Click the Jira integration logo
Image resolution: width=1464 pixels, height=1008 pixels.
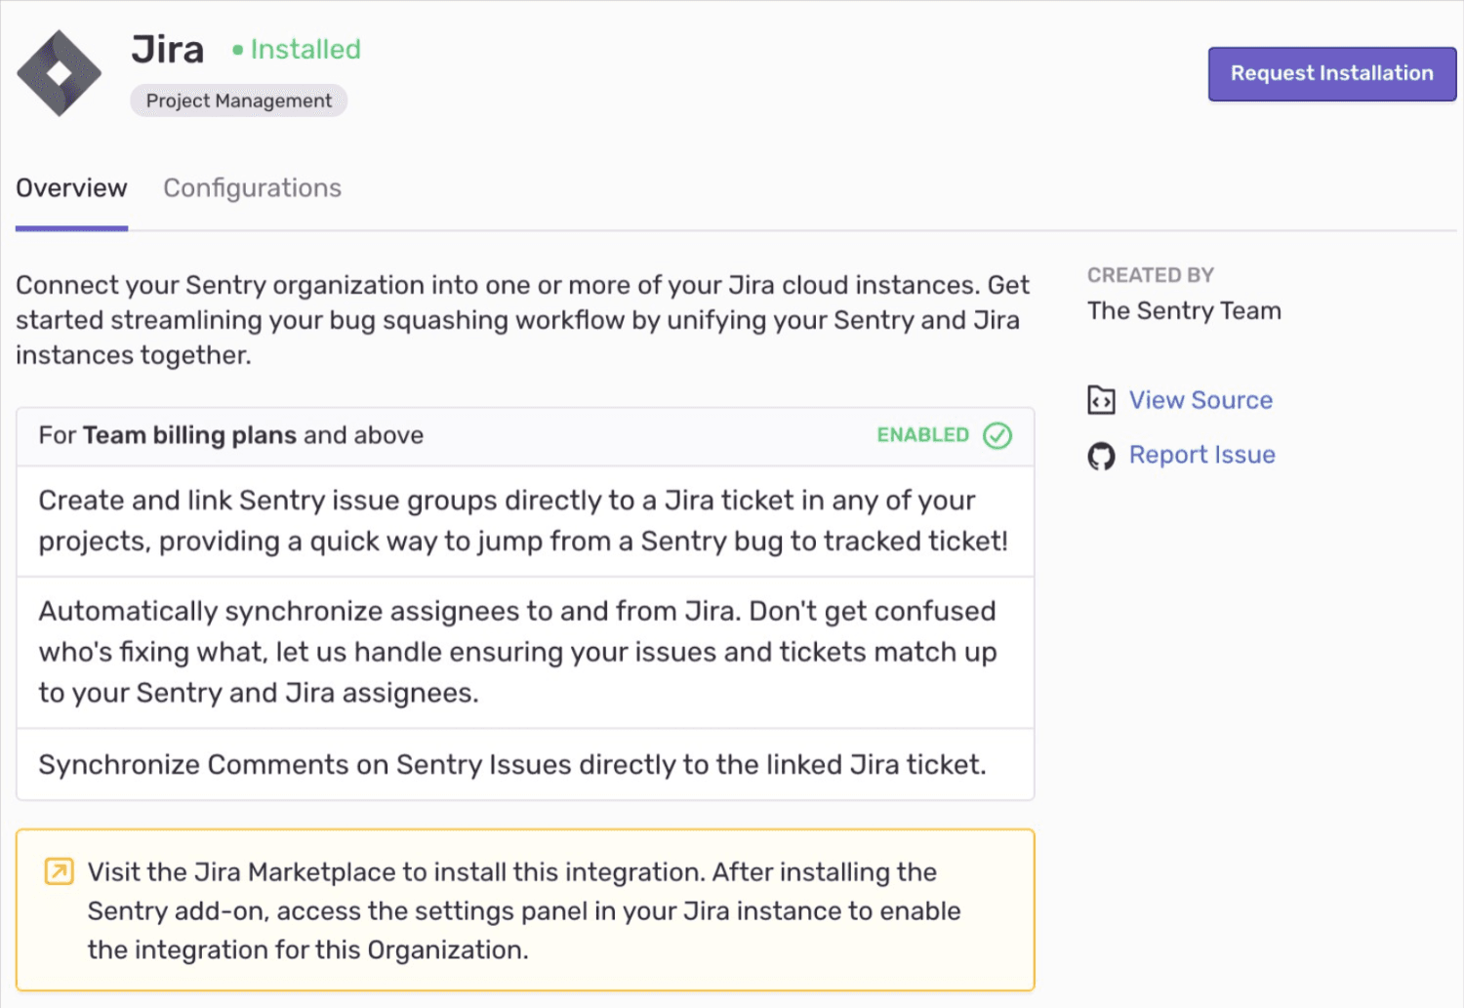[x=59, y=72]
